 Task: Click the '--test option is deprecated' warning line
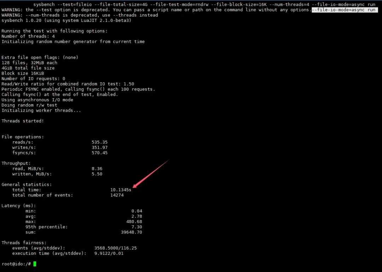156,10
